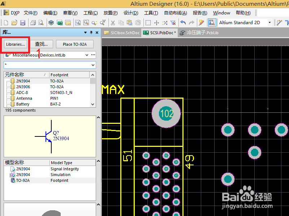Open the PCB release view icon
This screenshot has width=289, height=216.
(x=60, y=23)
